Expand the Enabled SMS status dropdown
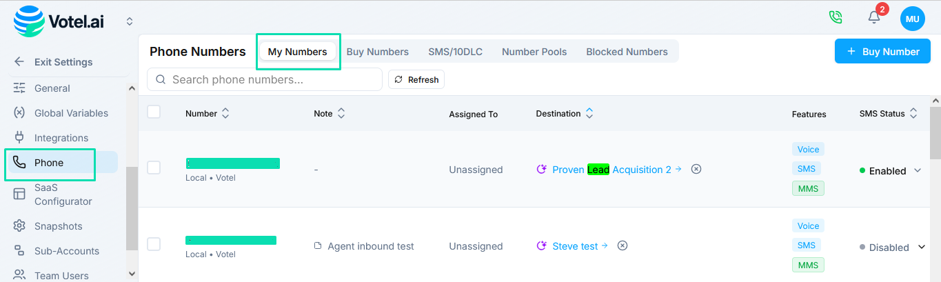Viewport: 941px width, 282px height. click(918, 170)
